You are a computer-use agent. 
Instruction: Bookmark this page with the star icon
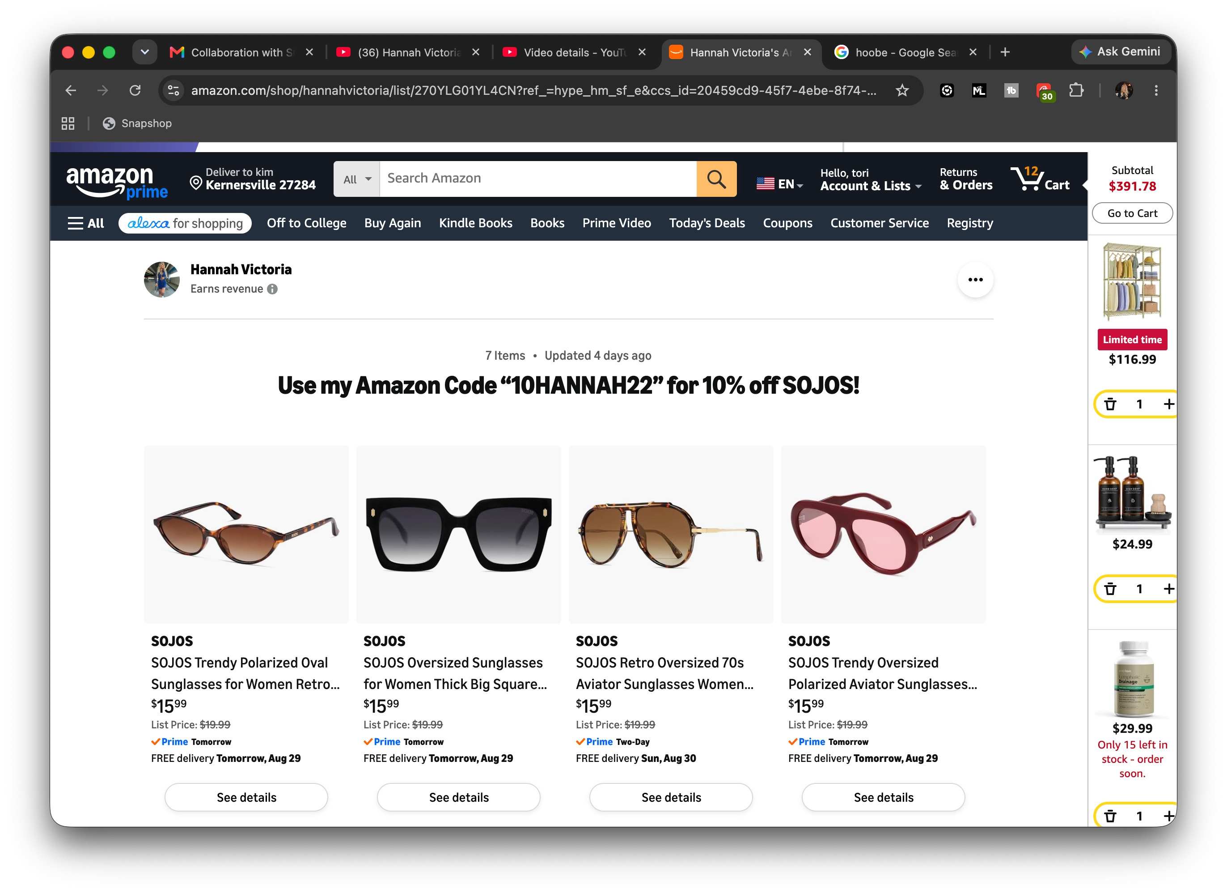[x=902, y=90]
